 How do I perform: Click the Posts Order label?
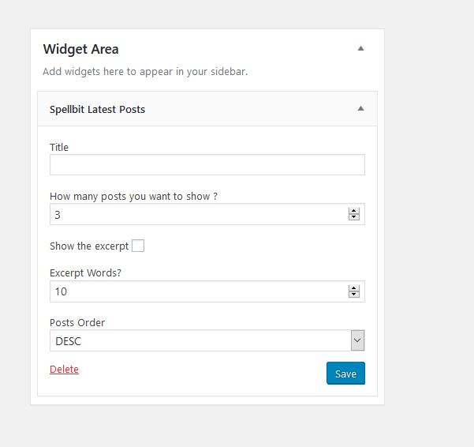pyautogui.click(x=77, y=323)
